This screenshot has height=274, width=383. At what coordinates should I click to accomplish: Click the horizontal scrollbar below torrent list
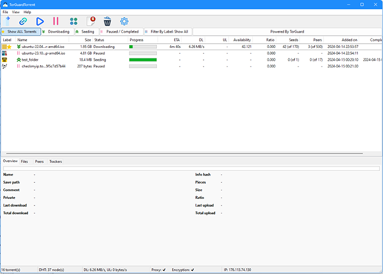pyautogui.click(x=184, y=153)
